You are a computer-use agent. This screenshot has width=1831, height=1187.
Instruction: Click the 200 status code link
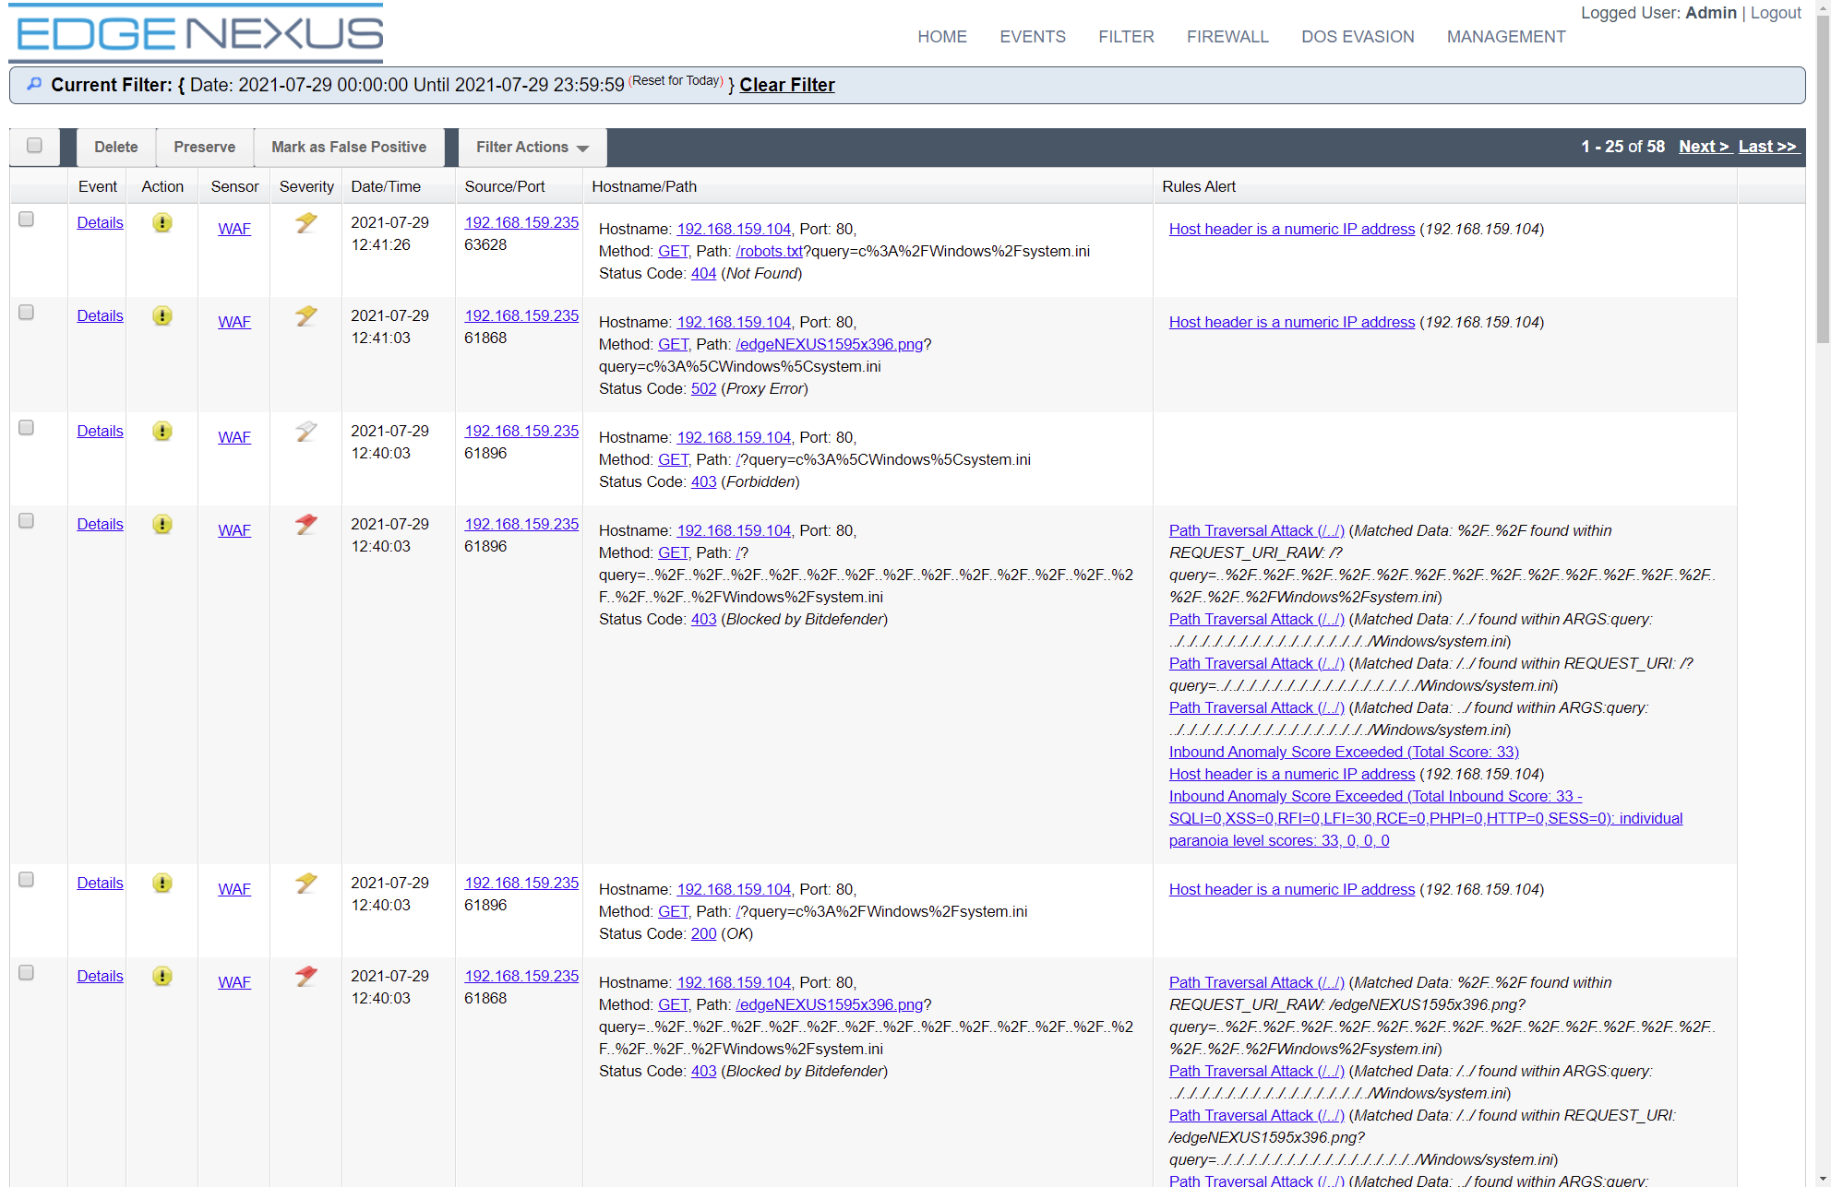click(x=703, y=933)
